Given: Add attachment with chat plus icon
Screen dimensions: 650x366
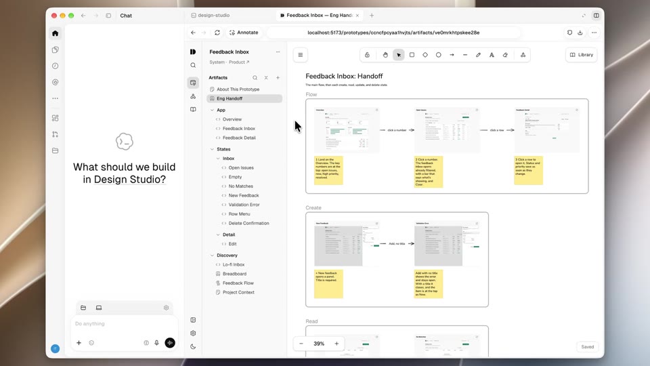Looking at the screenshot, I should pos(79,343).
